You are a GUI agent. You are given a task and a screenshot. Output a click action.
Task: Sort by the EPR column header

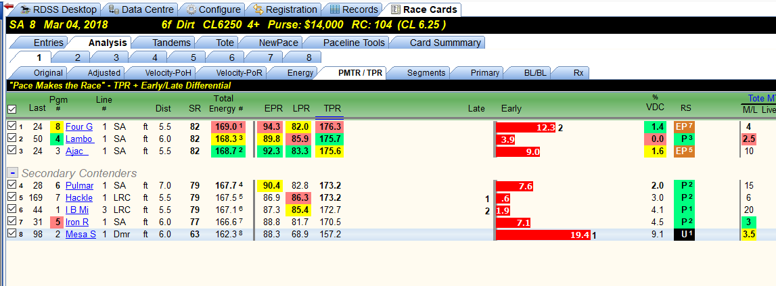tap(273, 108)
